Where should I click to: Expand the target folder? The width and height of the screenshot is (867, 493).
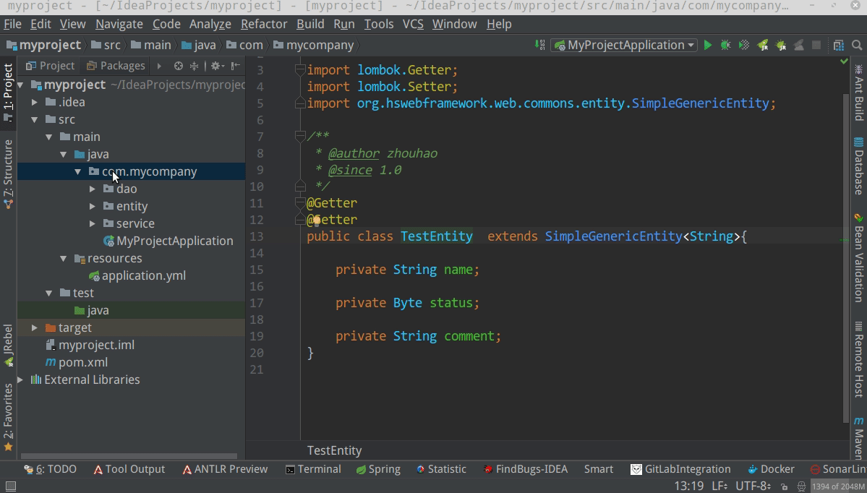[x=34, y=327]
